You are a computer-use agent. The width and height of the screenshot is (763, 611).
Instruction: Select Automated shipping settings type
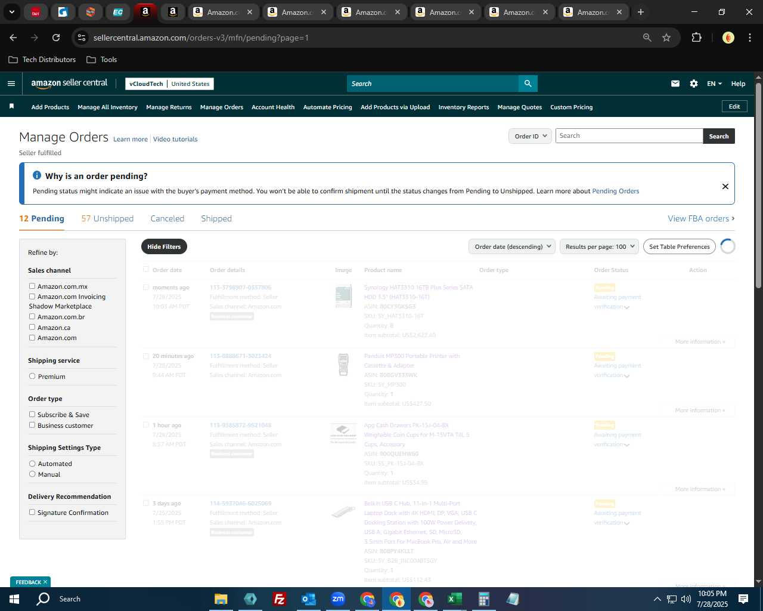click(x=32, y=464)
